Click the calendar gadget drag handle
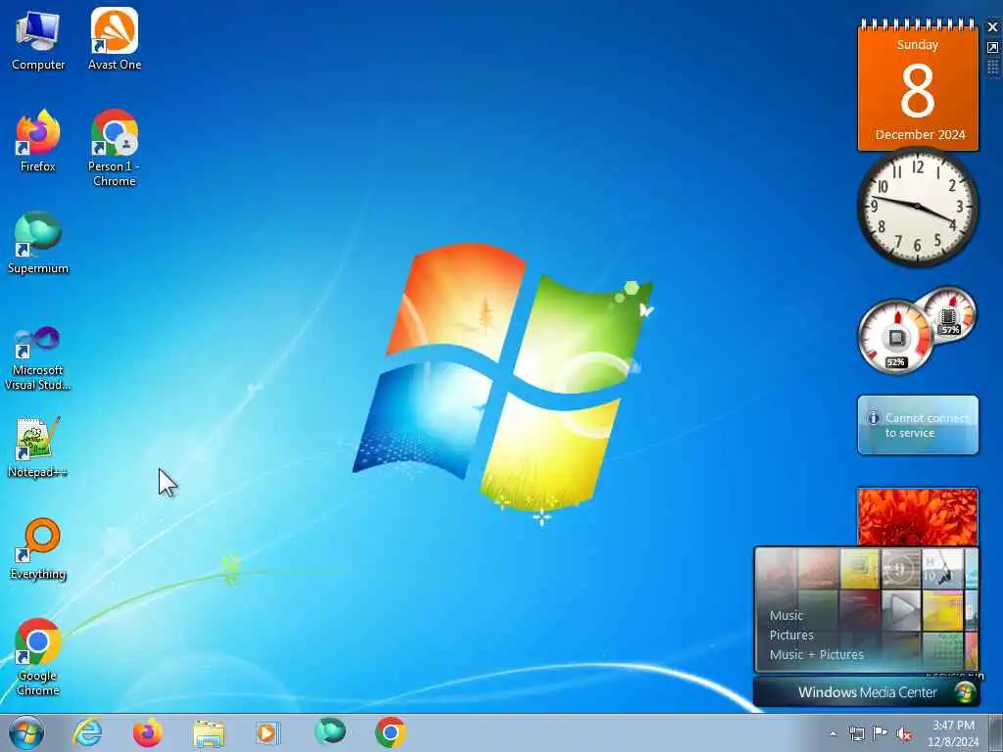1003x752 pixels. pyautogui.click(x=993, y=68)
